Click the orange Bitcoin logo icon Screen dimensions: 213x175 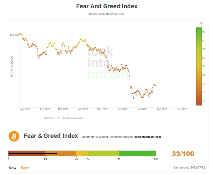(x=14, y=136)
